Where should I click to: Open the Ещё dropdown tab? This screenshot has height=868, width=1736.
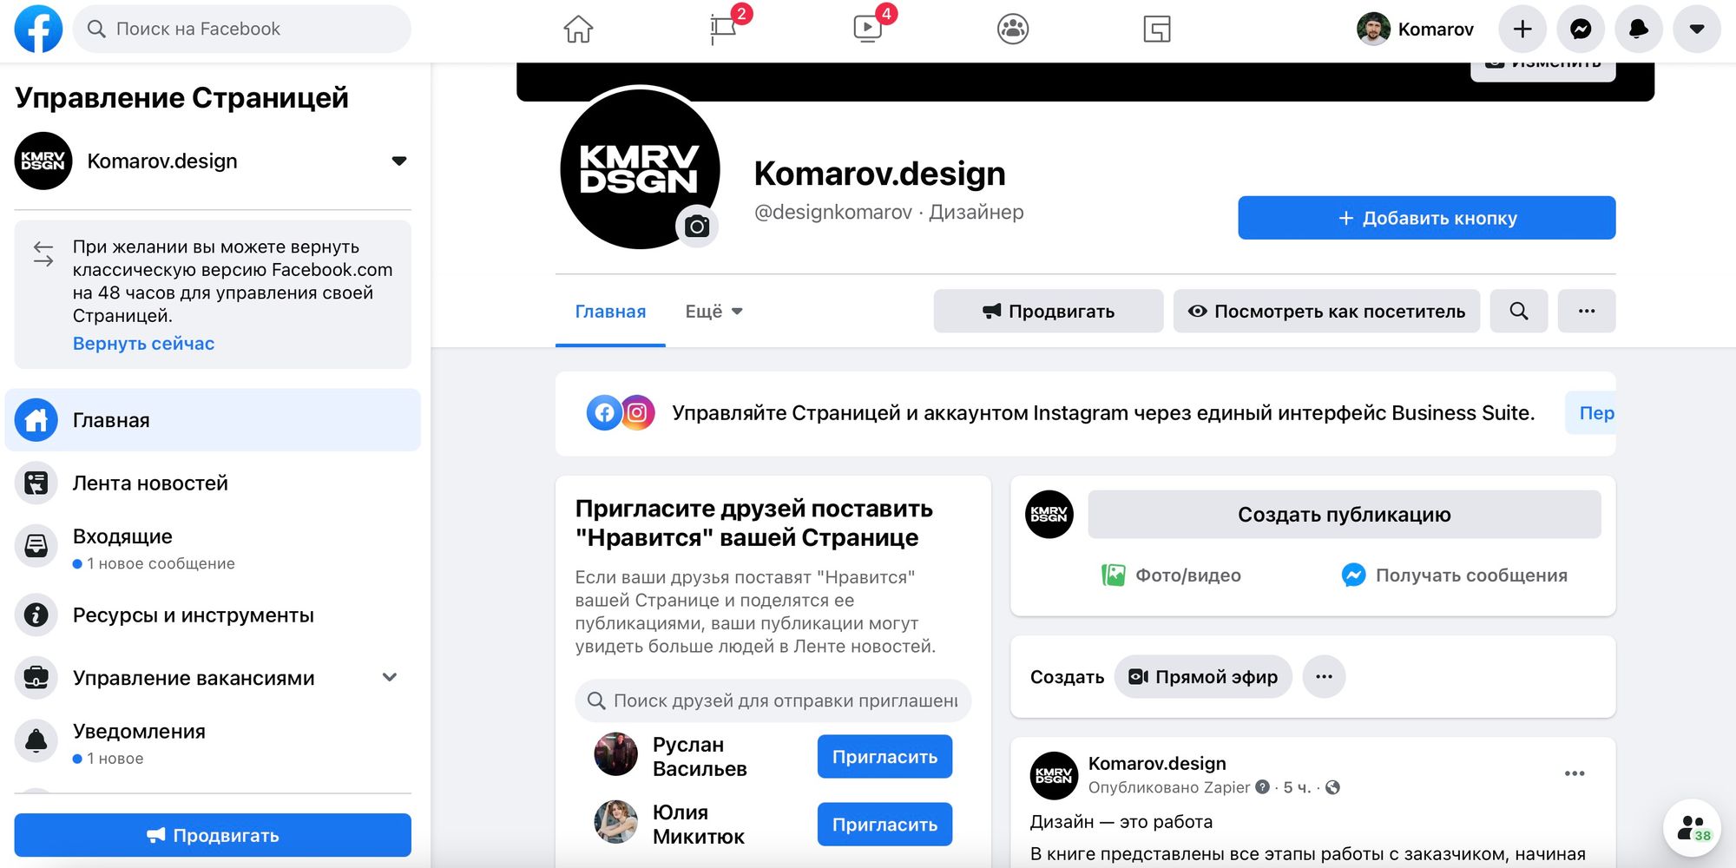(713, 312)
